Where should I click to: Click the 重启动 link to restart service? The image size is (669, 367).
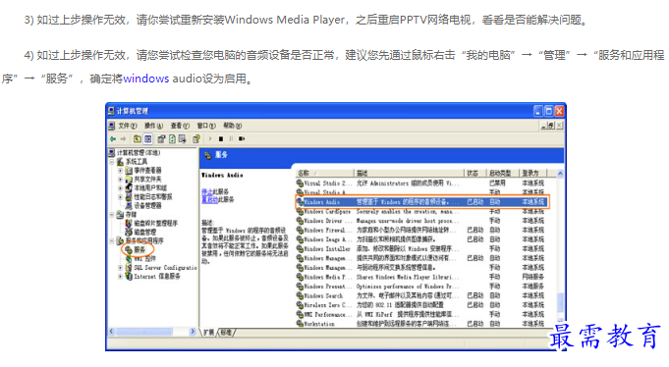pos(209,199)
